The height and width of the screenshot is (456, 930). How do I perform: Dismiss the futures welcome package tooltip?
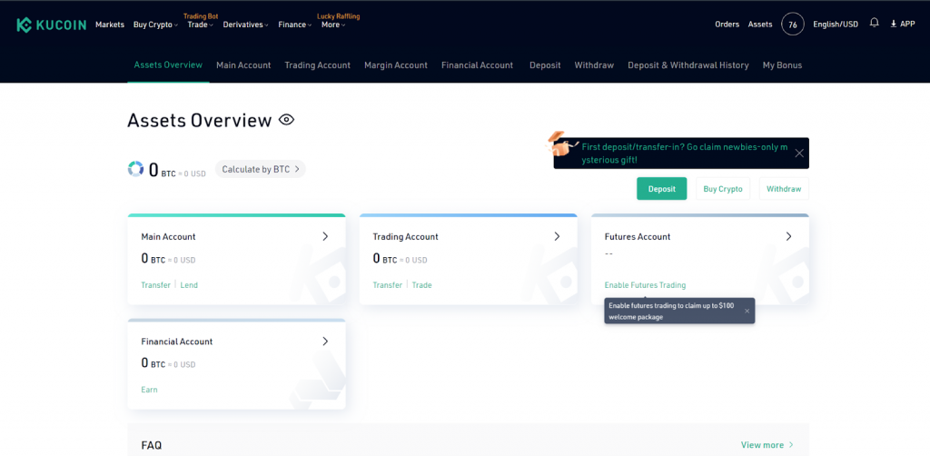(x=747, y=311)
